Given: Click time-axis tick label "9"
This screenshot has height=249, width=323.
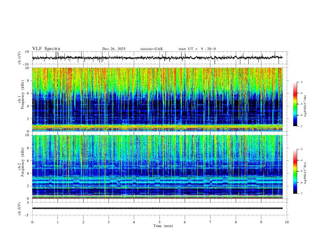Looking at the screenshot, I should [x=261, y=222].
